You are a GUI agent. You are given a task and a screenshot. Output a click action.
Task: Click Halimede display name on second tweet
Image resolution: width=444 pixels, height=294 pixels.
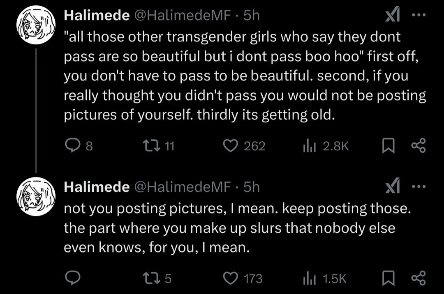click(97, 187)
